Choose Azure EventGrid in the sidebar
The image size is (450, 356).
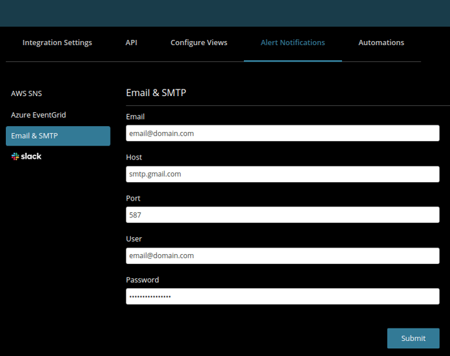coord(39,115)
